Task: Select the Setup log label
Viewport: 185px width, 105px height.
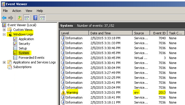Action: (x=23, y=48)
